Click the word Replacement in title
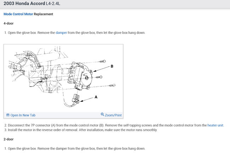Screen dimensions: 230x156 pos(44,14)
